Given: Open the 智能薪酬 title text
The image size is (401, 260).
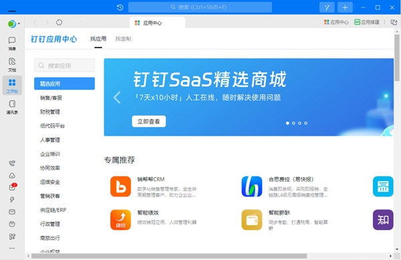Looking at the screenshot, I should (x=279, y=213).
